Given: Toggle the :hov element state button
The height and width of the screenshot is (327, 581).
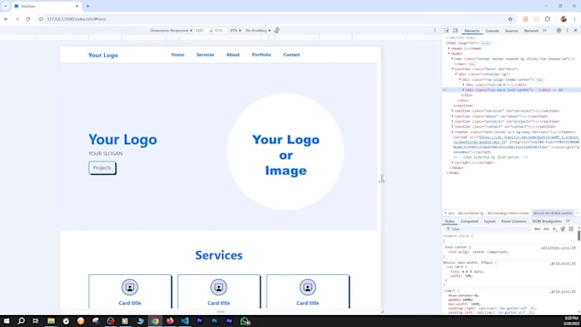Looking at the screenshot, I should (x=537, y=229).
